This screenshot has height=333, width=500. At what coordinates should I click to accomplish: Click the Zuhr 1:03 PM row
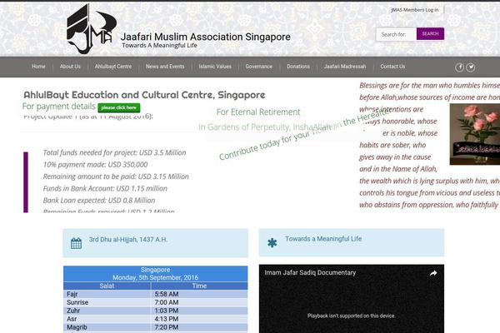pyautogui.click(x=155, y=311)
